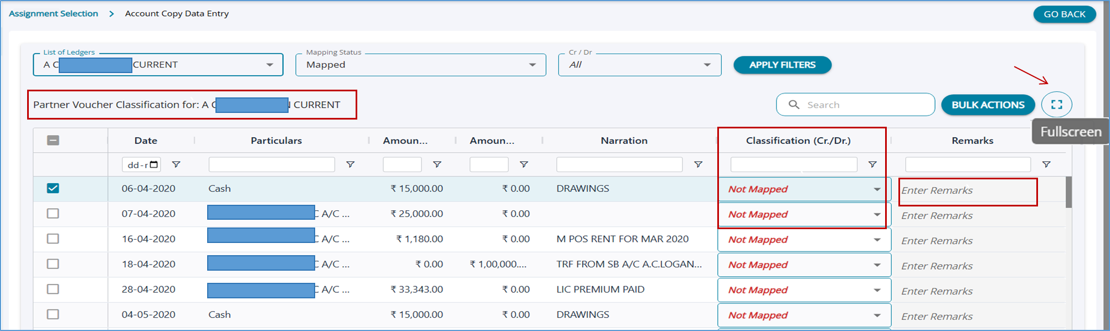
Task: Tick the 07-04-2020 row checkbox
Action: pyautogui.click(x=53, y=214)
